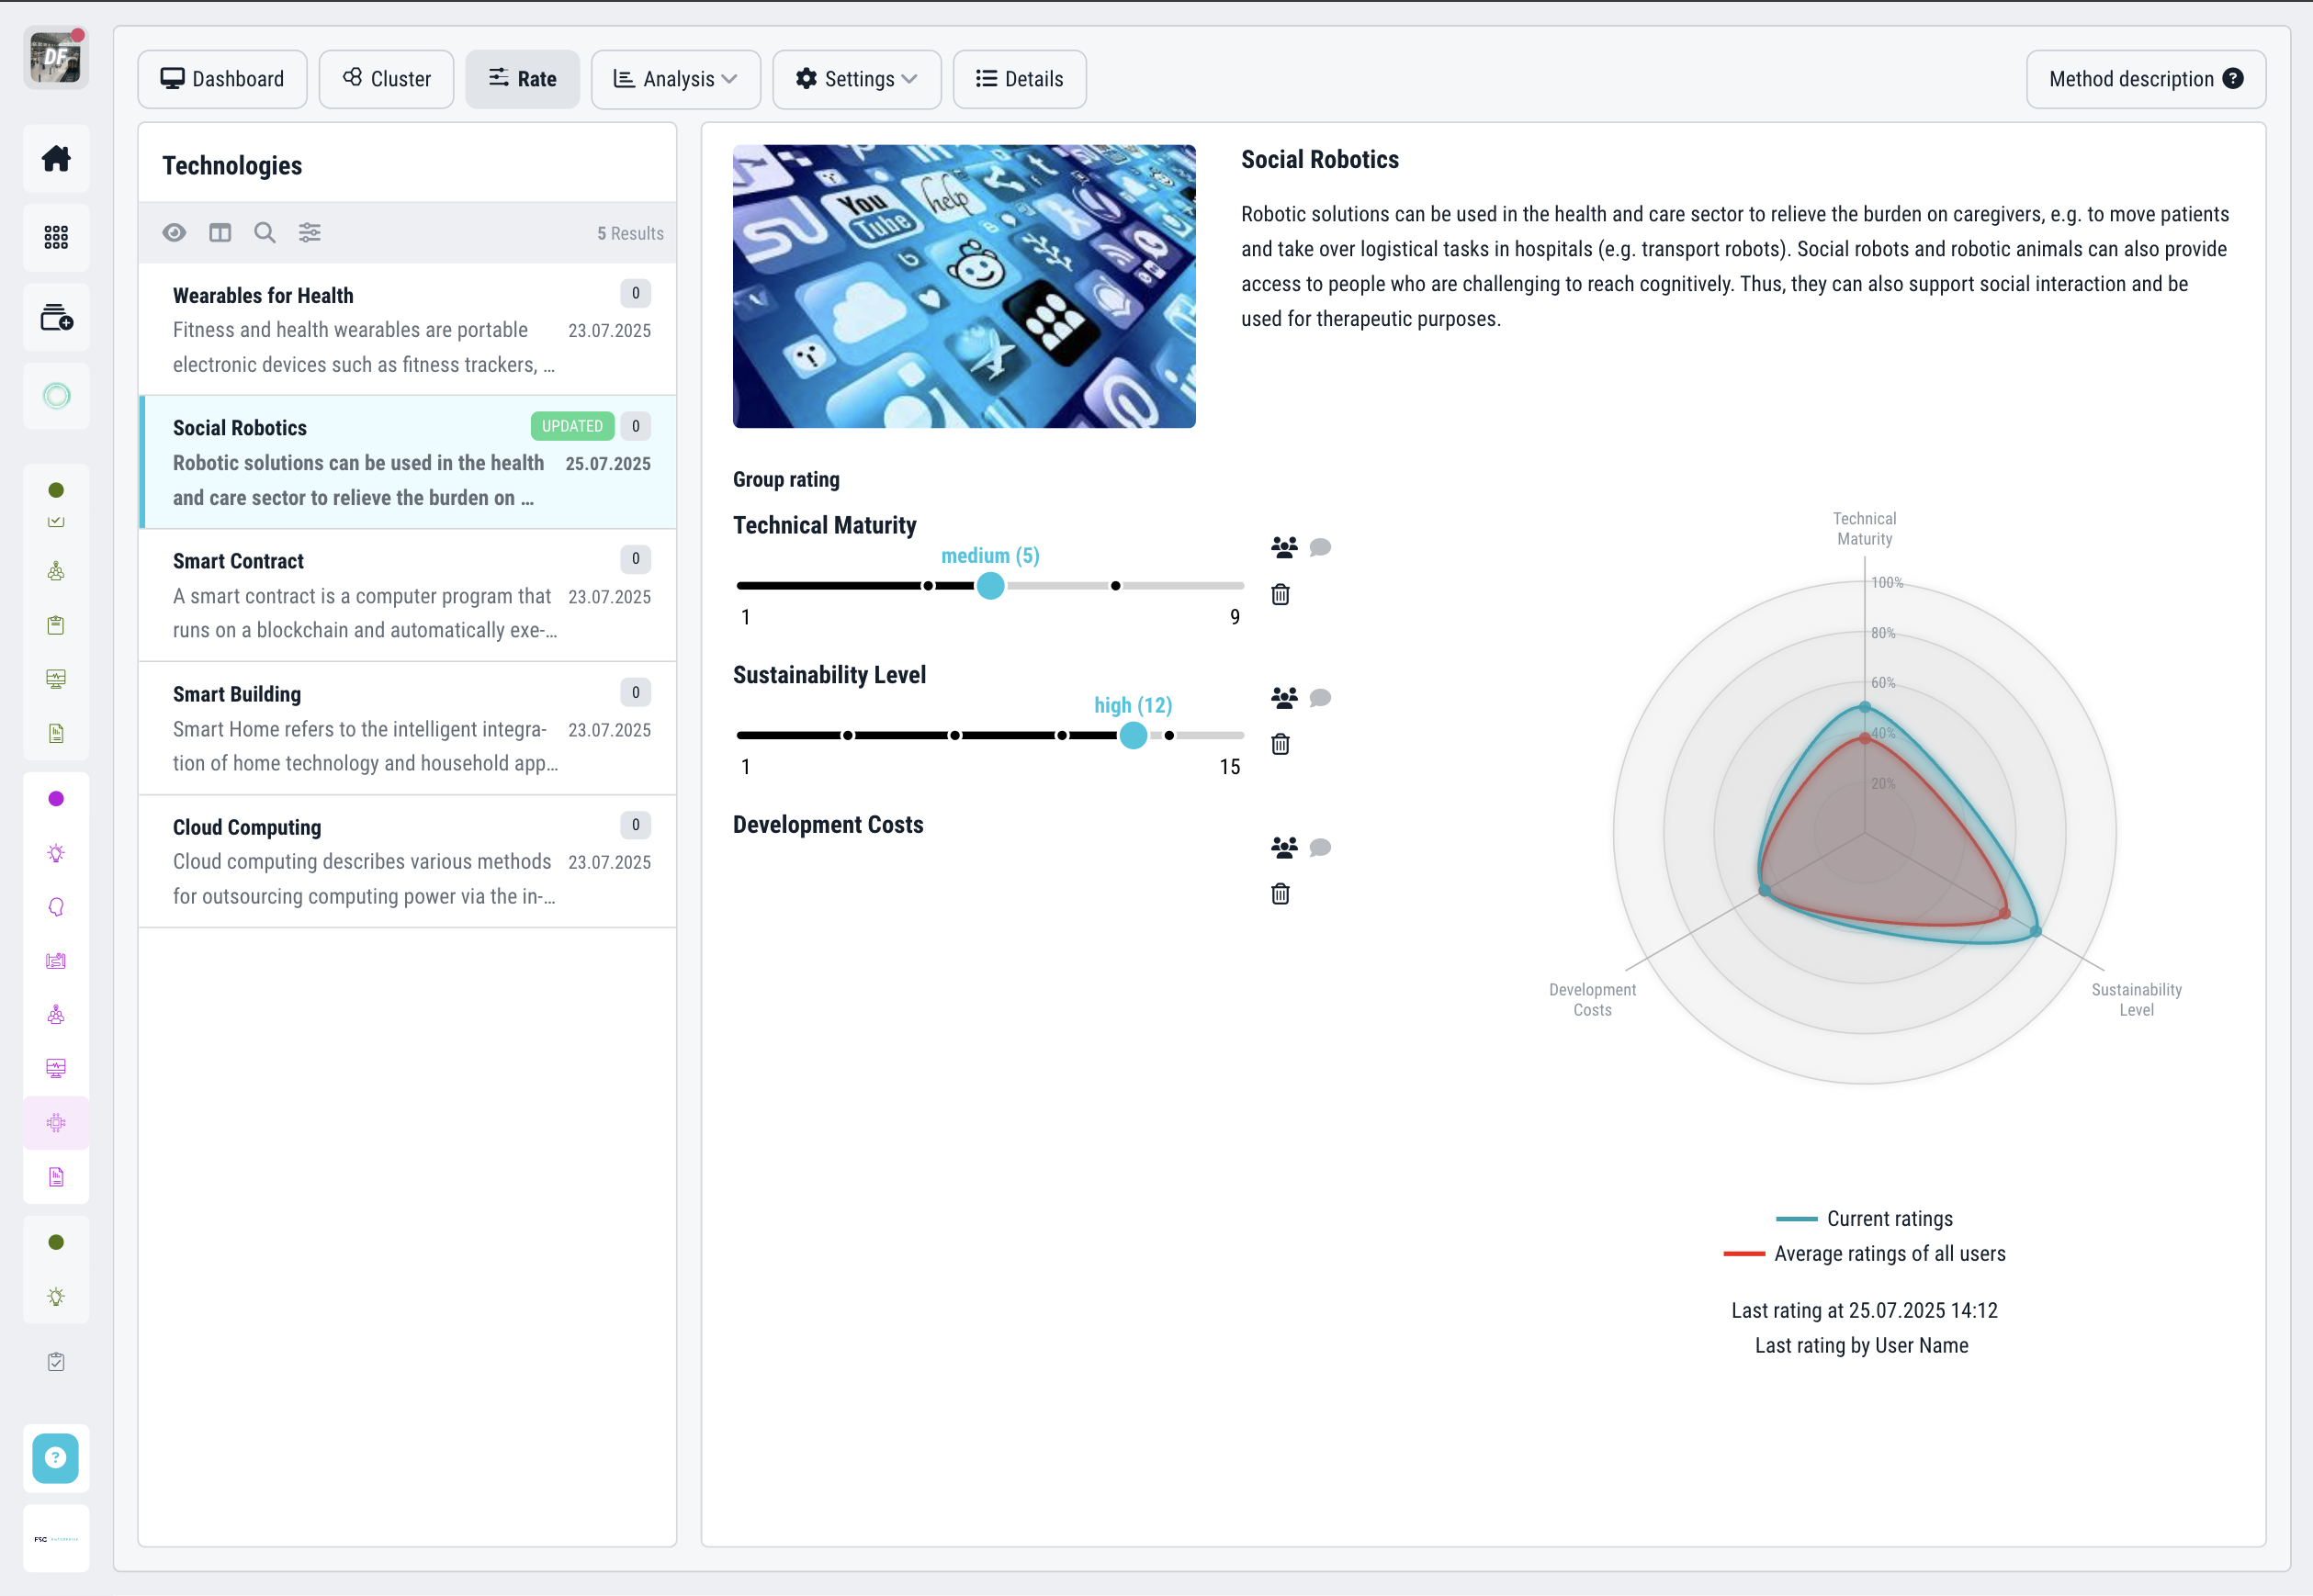
Task: Open Method description help
Action: click(x=2145, y=79)
